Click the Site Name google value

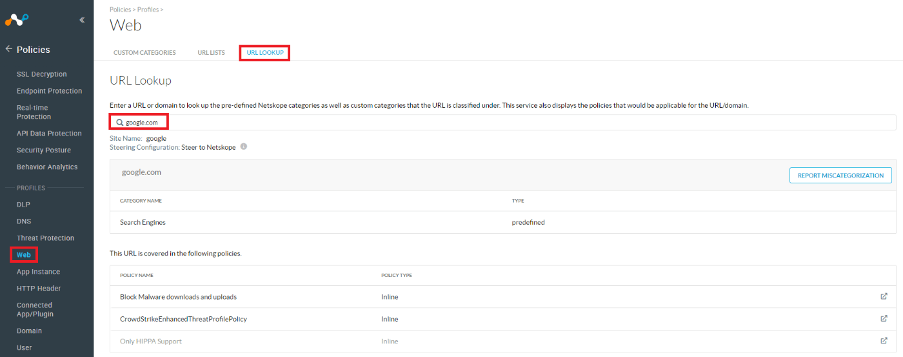coord(156,138)
